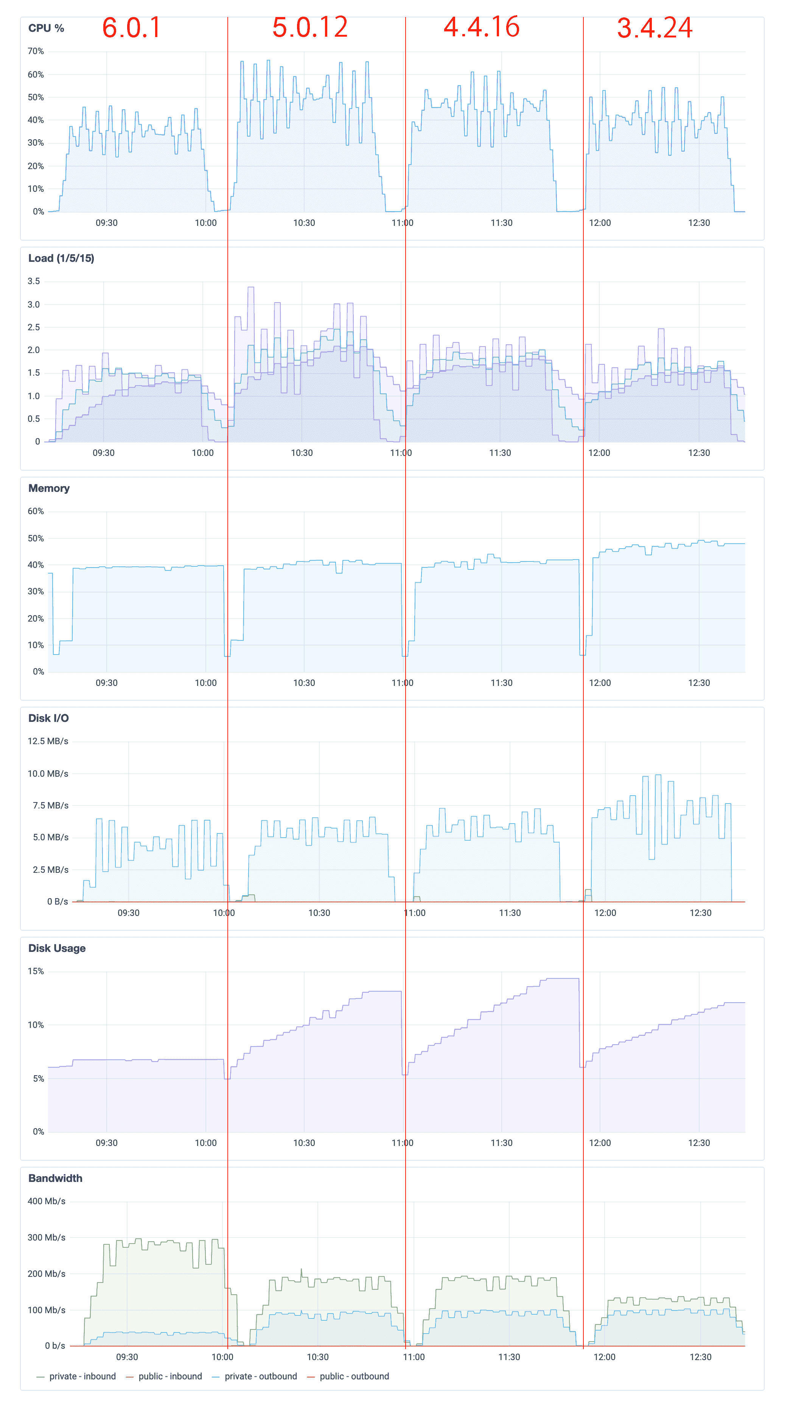Open the Load (1/5/15) panel title menu

pyautogui.click(x=61, y=258)
